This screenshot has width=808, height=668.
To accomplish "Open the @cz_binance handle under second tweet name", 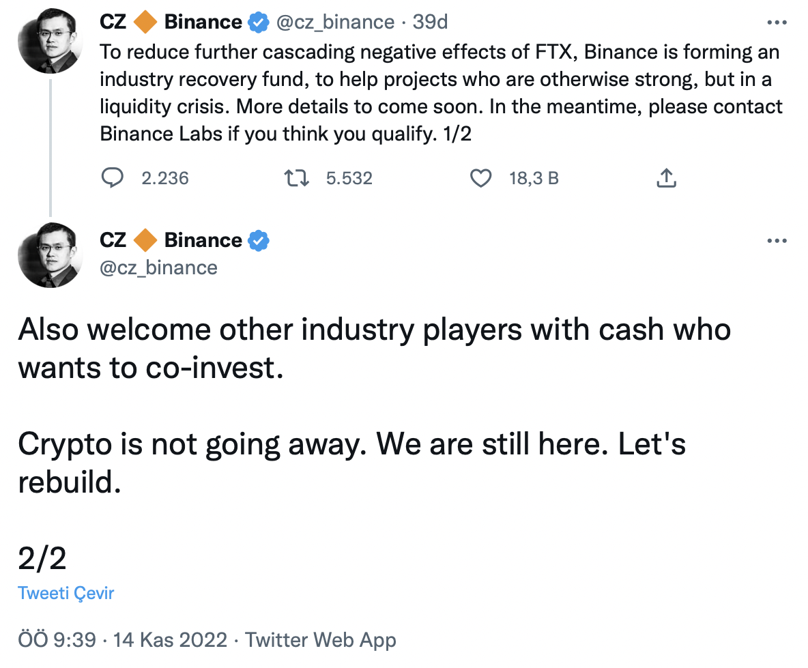I will [x=159, y=268].
